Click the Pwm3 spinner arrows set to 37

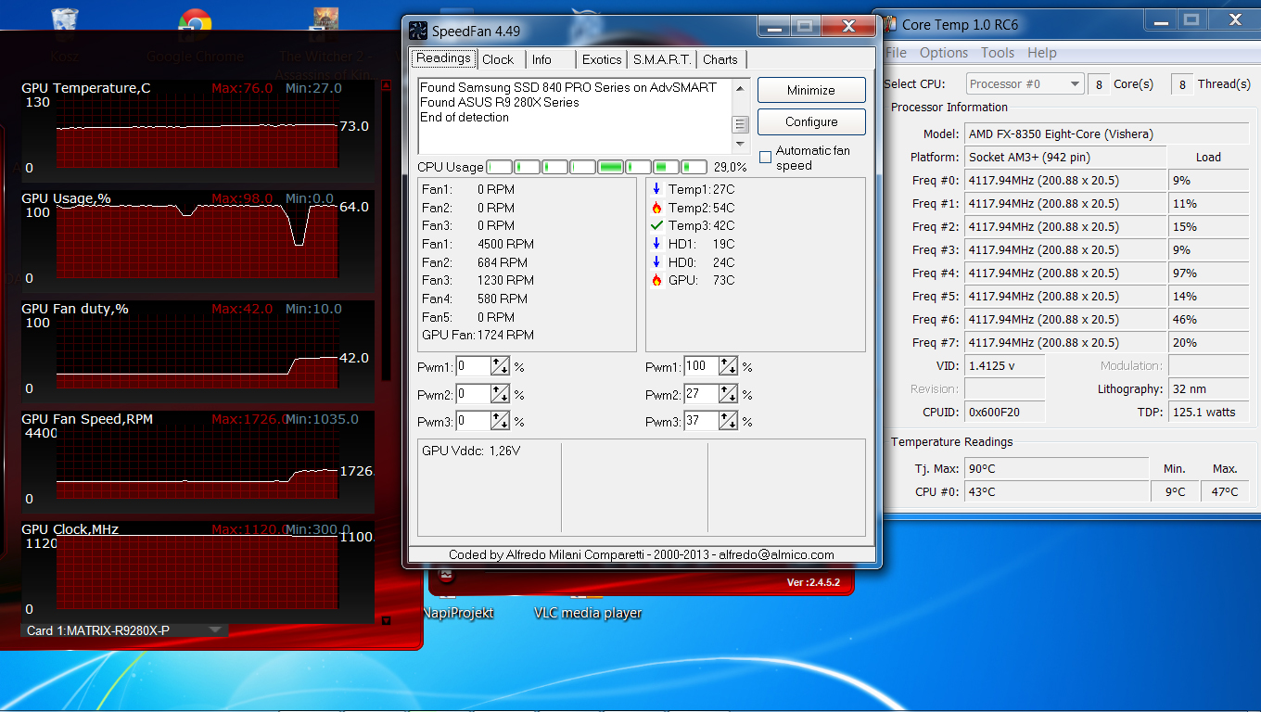(x=729, y=421)
